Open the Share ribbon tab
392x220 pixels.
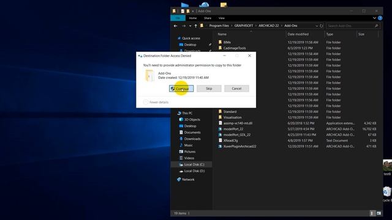208,18
